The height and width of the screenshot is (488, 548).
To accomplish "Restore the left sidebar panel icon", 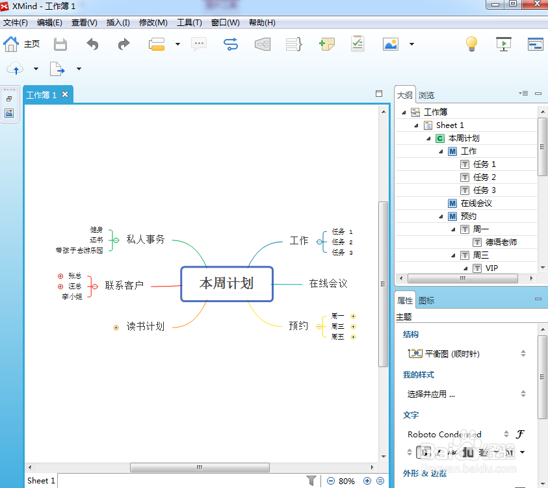I will click(x=9, y=99).
